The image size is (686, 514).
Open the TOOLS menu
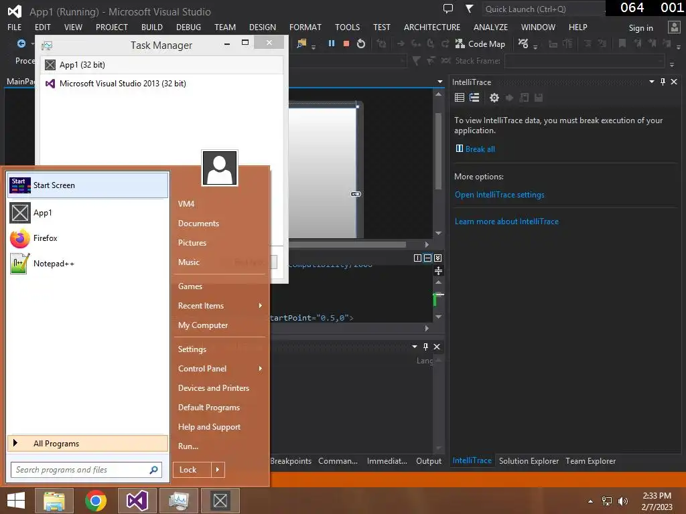click(x=348, y=27)
